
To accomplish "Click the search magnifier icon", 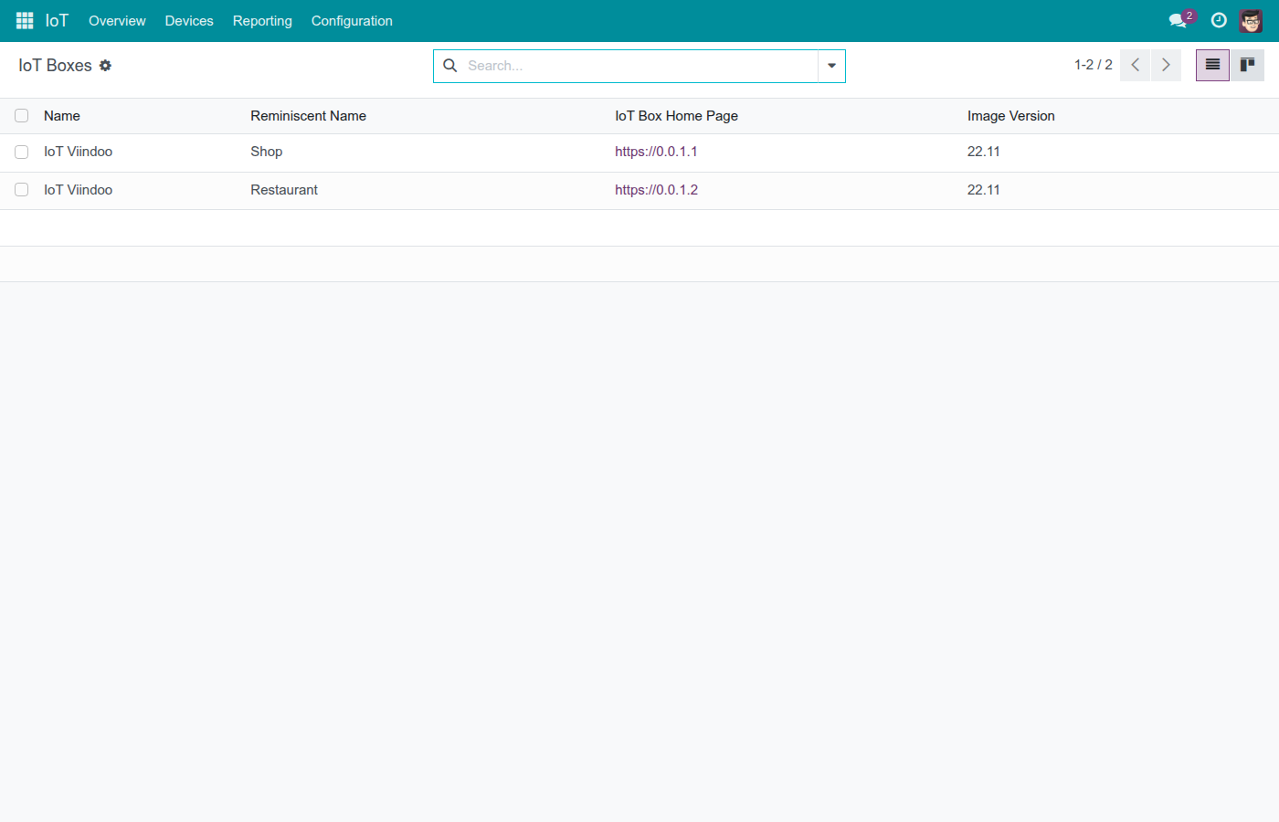I will point(450,66).
